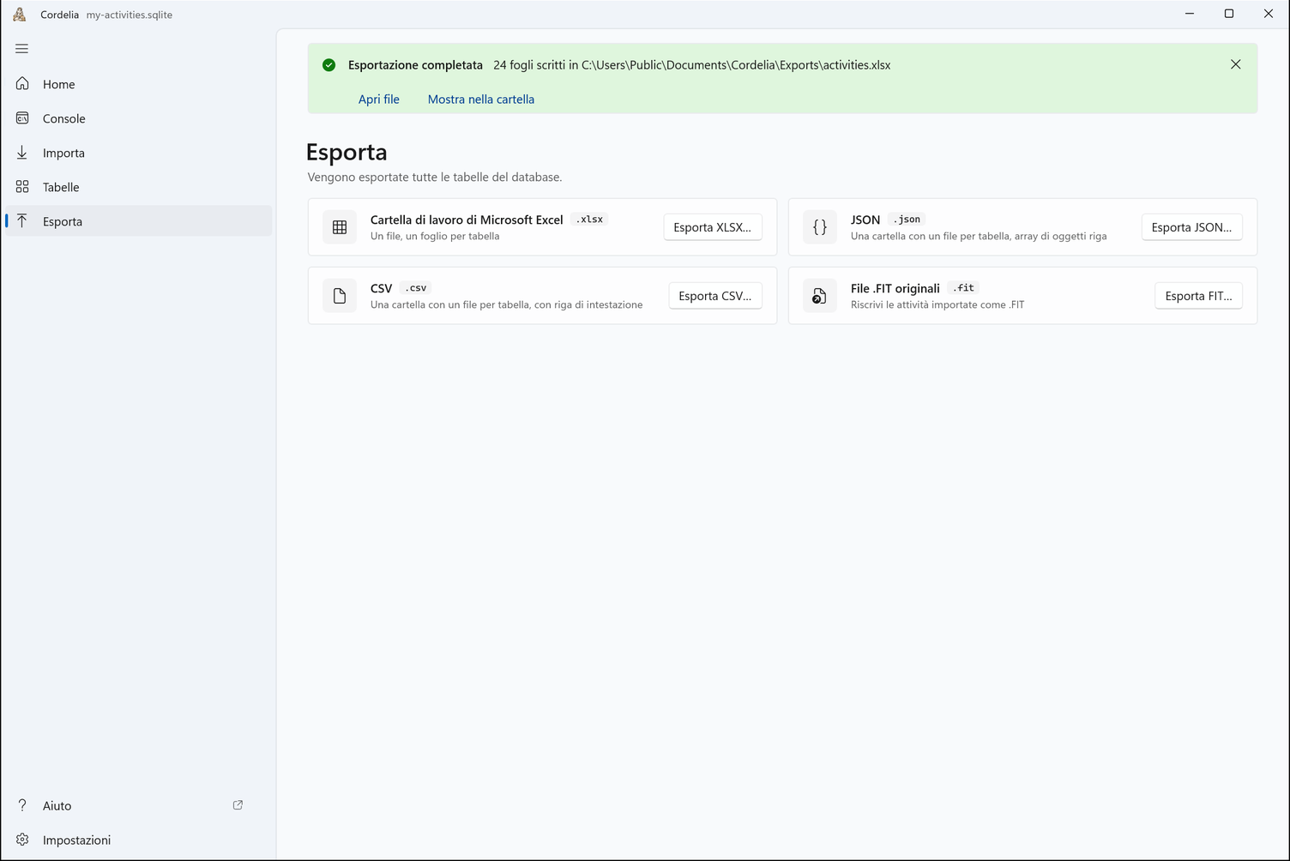Viewport: 1290px width, 861px height.
Task: Click the .csv extension badge
Action: (415, 288)
